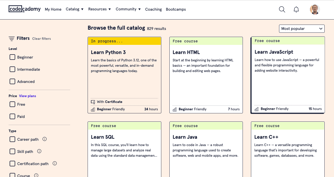This screenshot has height=177, width=334.
Task: Expand the Community dropdown menu
Action: (128, 9)
